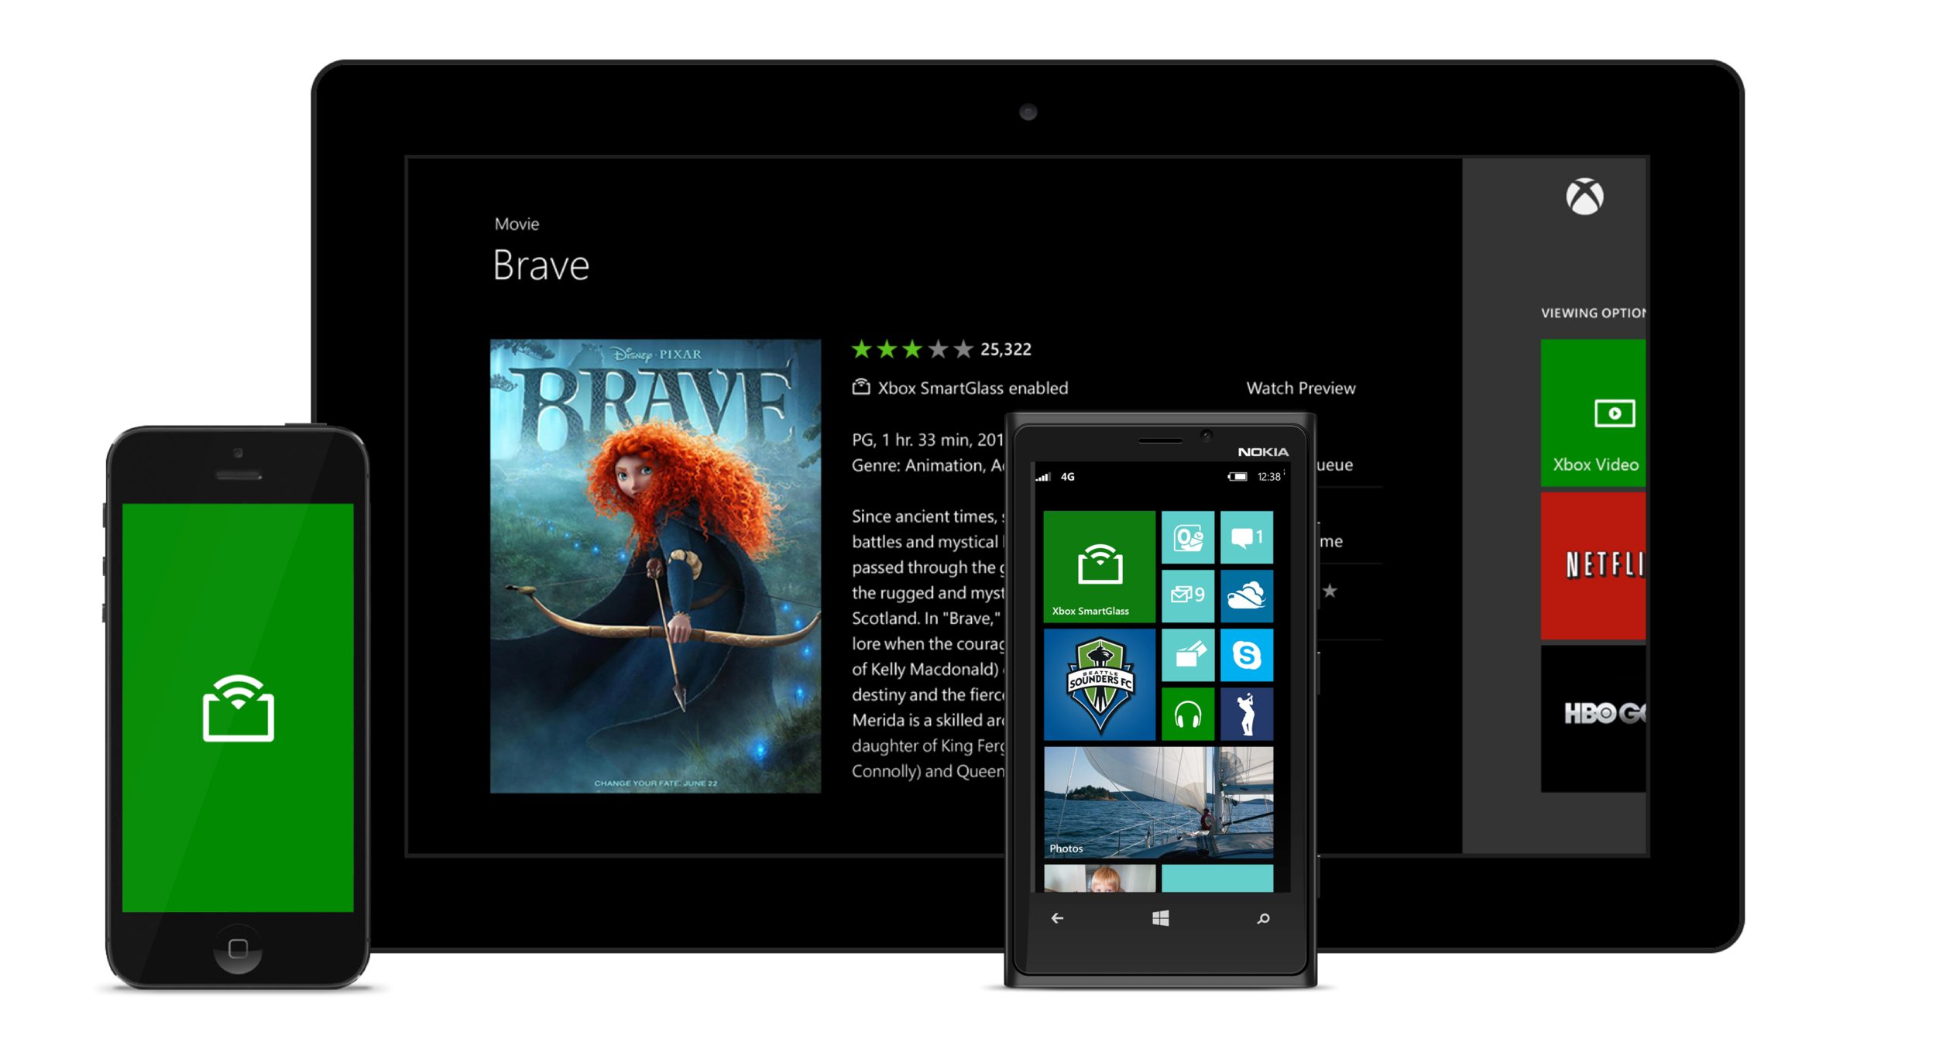Click the Brave movie poster

tap(655, 566)
